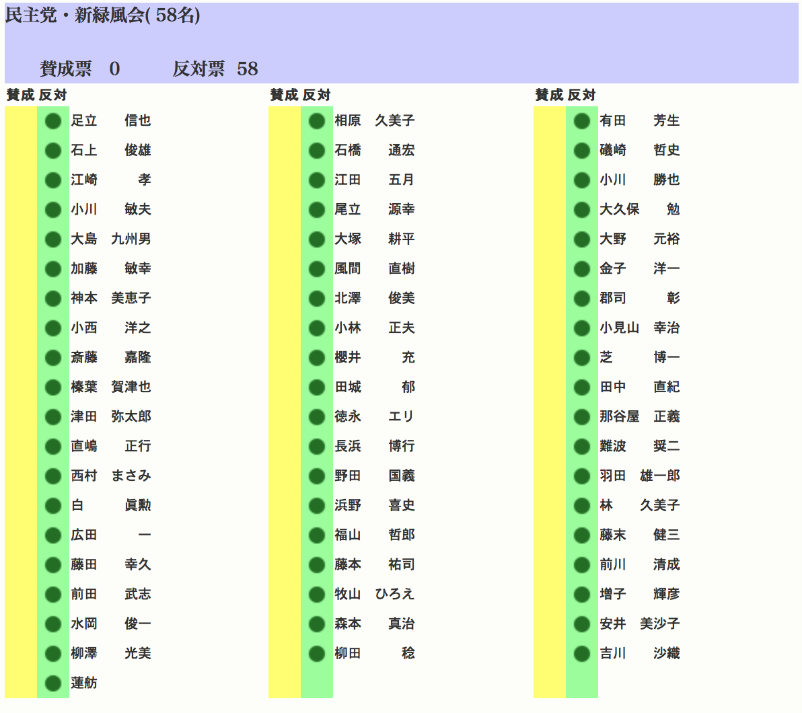
Task: Select the vote dot beside 牧山 ひろえ
Action: point(317,595)
